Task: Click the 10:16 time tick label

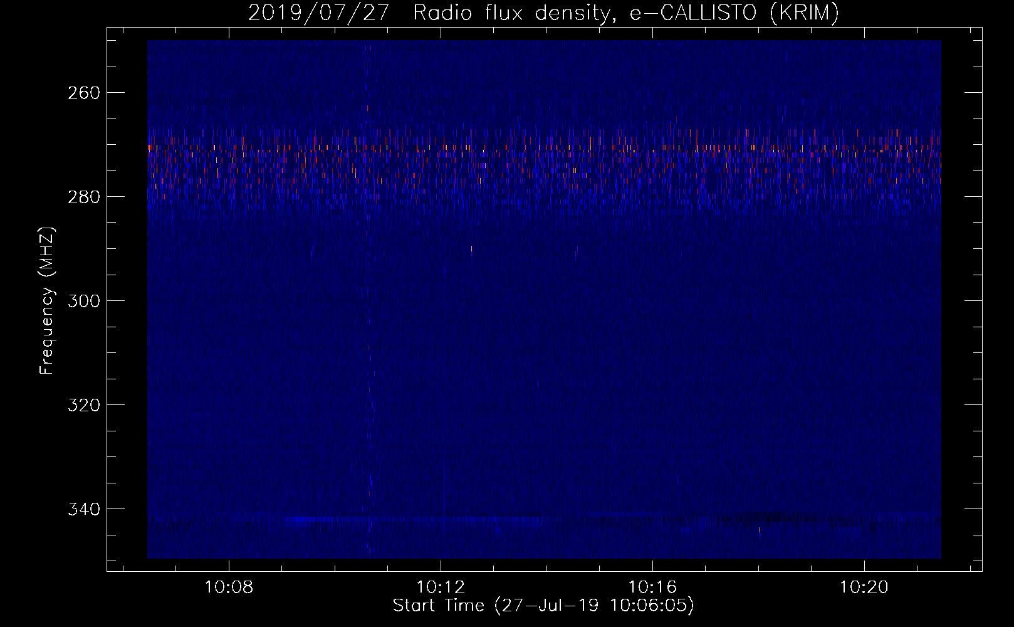Action: click(652, 587)
